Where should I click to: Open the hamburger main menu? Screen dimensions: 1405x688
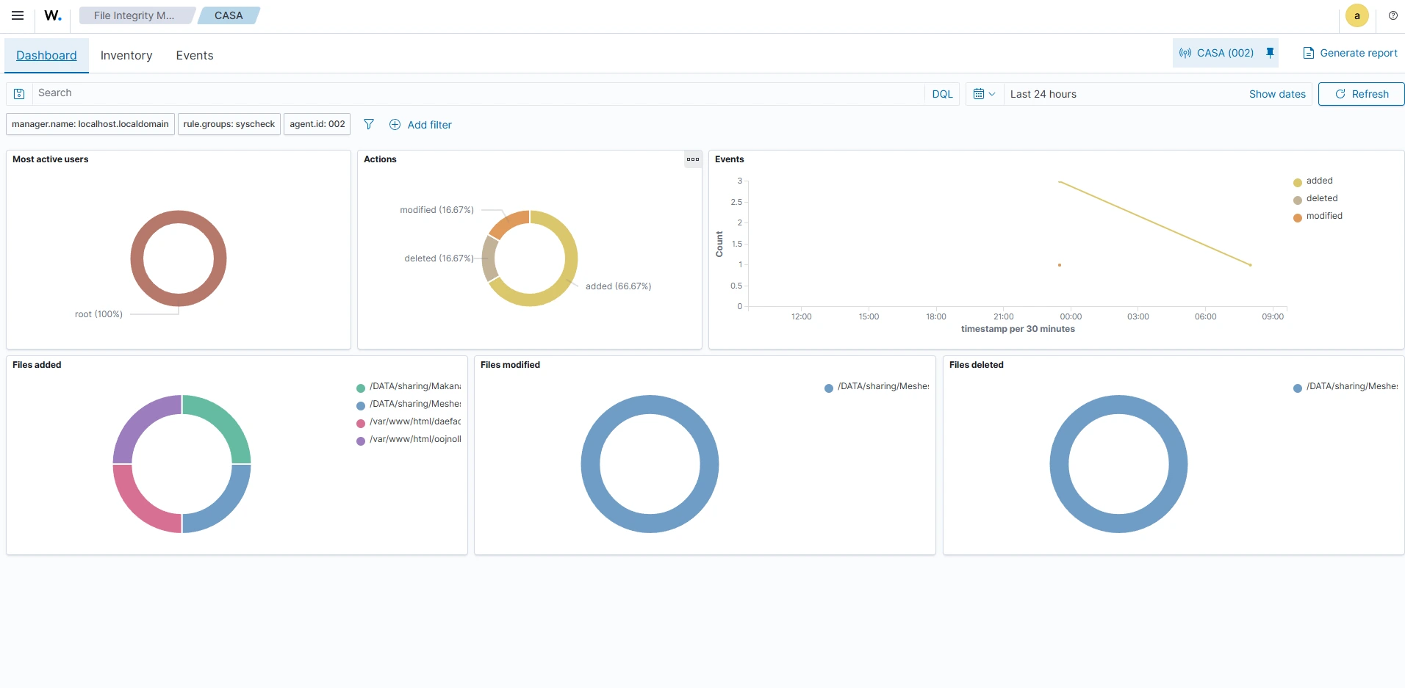pyautogui.click(x=18, y=15)
